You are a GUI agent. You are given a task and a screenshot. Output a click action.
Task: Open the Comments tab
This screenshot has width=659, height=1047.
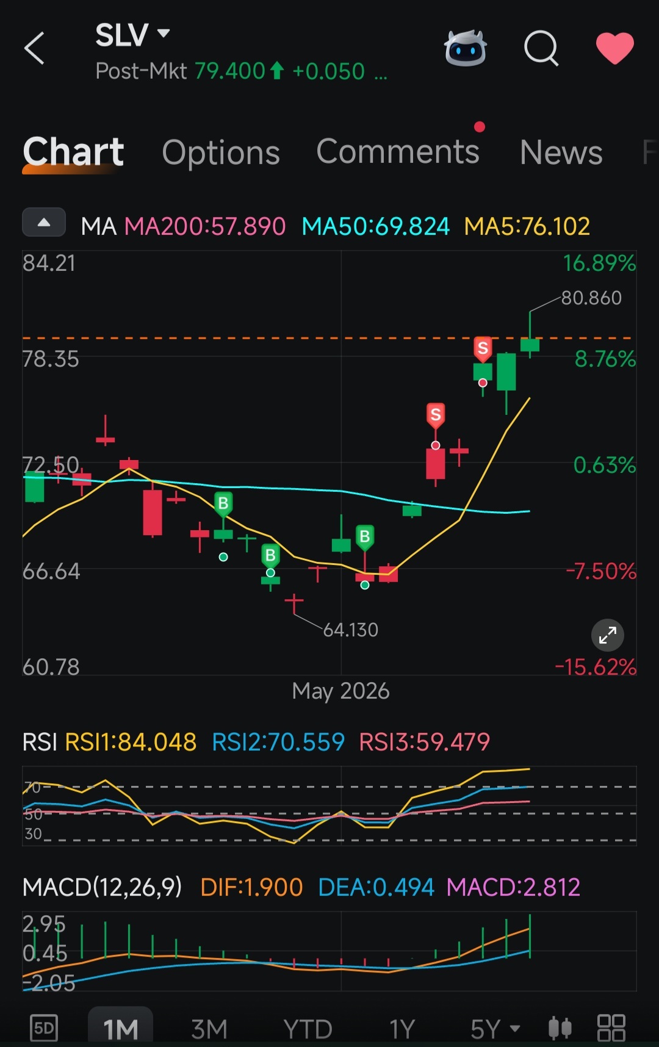(398, 151)
